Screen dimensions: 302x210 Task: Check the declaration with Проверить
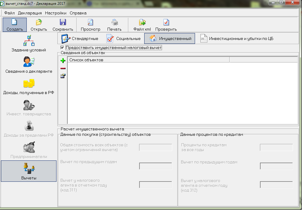(x=166, y=25)
